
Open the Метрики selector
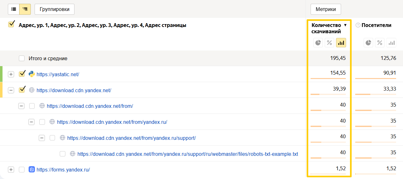pyautogui.click(x=326, y=9)
